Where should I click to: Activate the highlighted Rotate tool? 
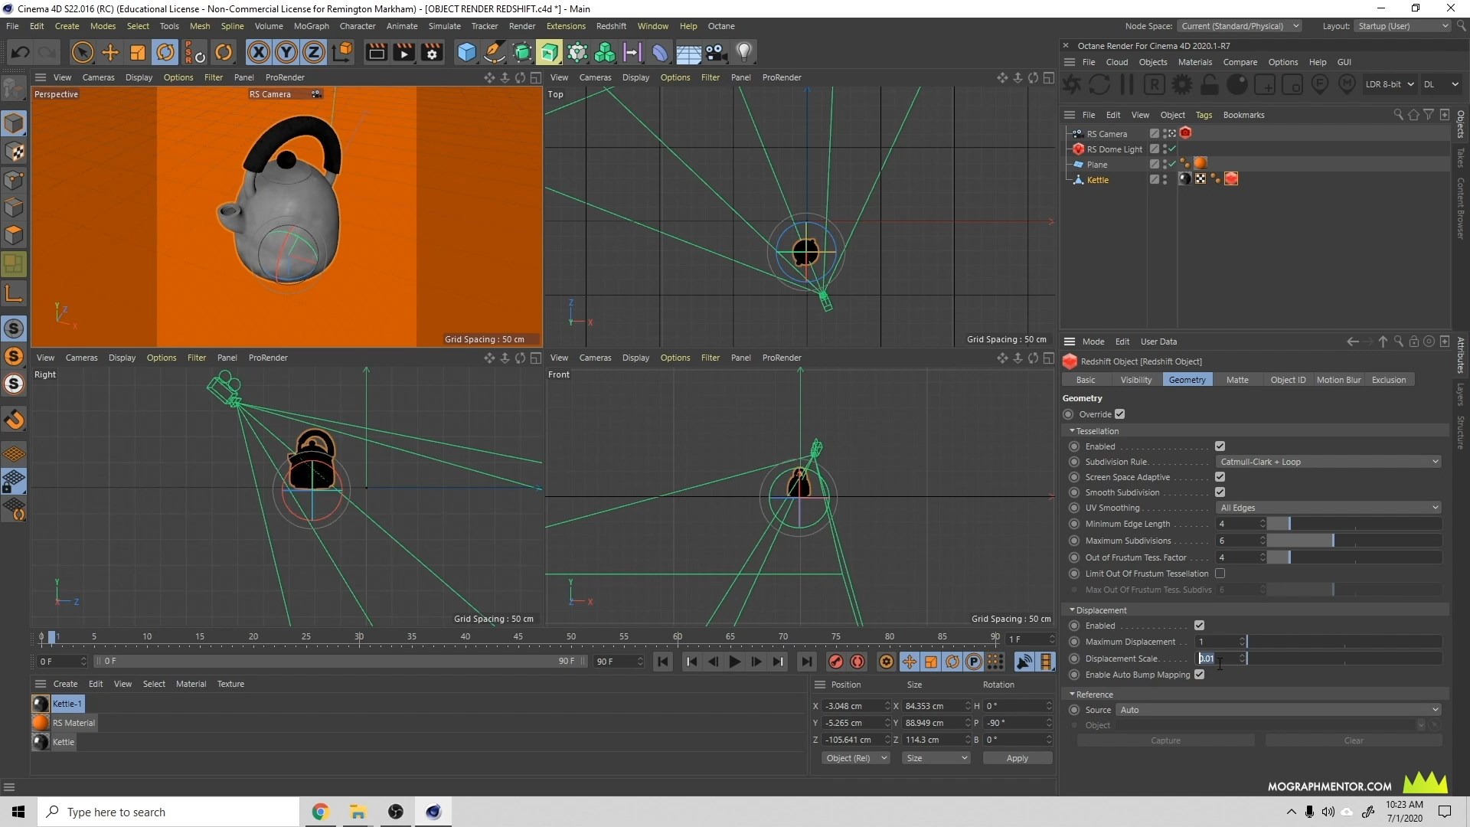coord(165,52)
